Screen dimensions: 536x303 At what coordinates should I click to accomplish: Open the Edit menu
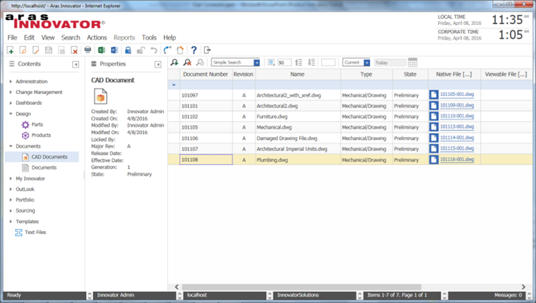[x=29, y=38]
